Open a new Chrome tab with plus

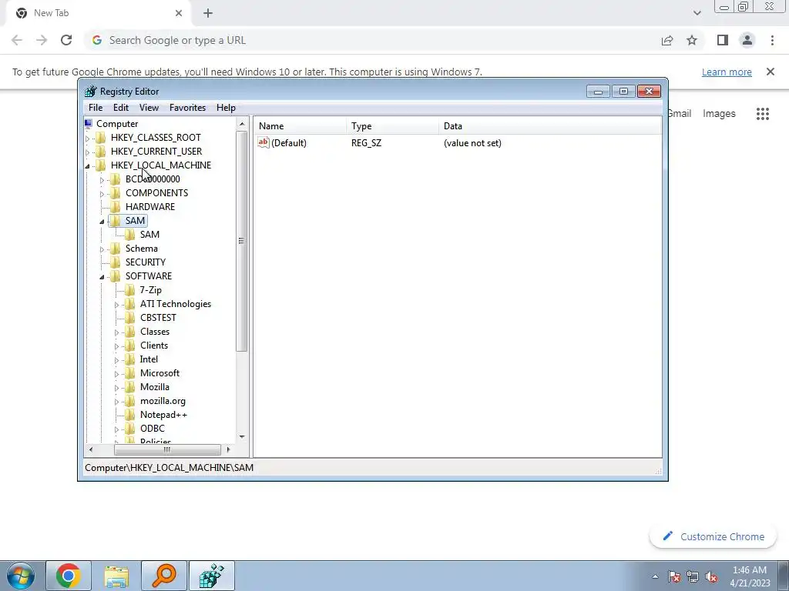[208, 13]
